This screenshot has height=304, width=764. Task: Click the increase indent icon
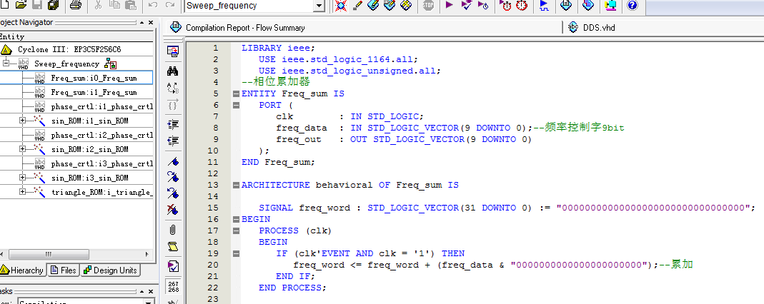pyautogui.click(x=173, y=124)
